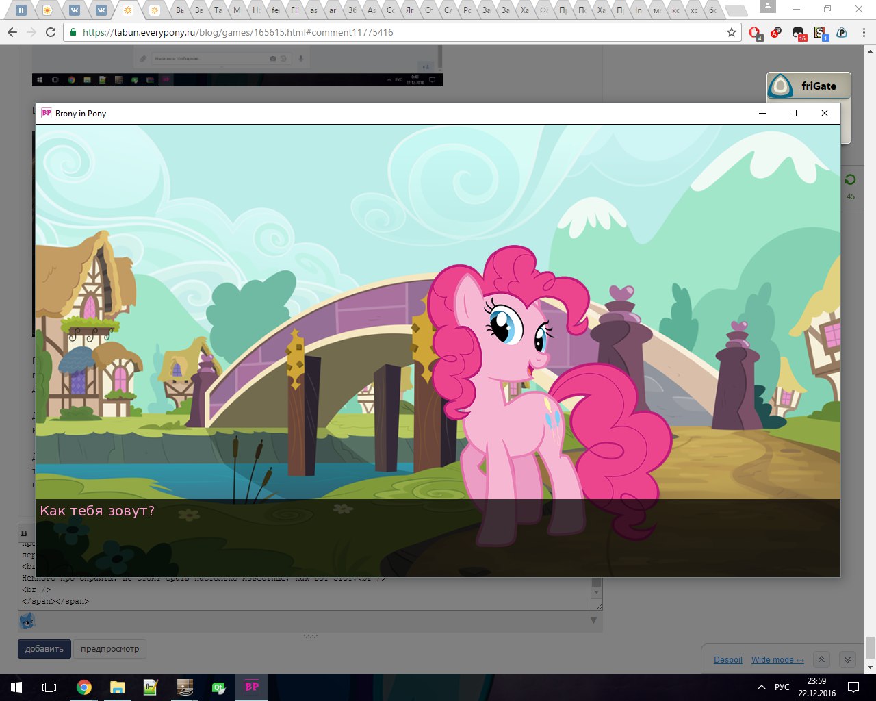Image resolution: width=876 pixels, height=701 pixels.
Task: Minimize the Brony in Pony window
Action: tap(762, 114)
